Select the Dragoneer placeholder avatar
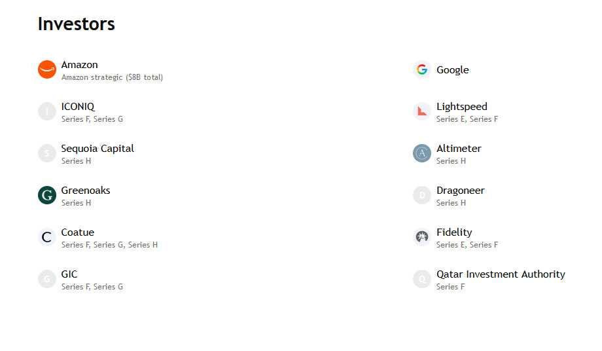 (x=422, y=195)
